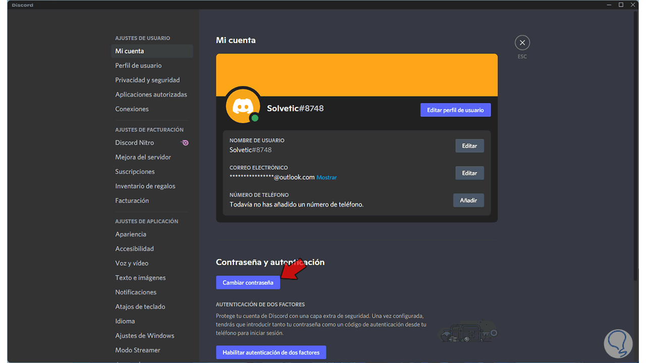Screen dimensions: 646x363
Task: Click the AUTENTICACIÓN DE DOS FACTORES heading
Action: click(260, 305)
